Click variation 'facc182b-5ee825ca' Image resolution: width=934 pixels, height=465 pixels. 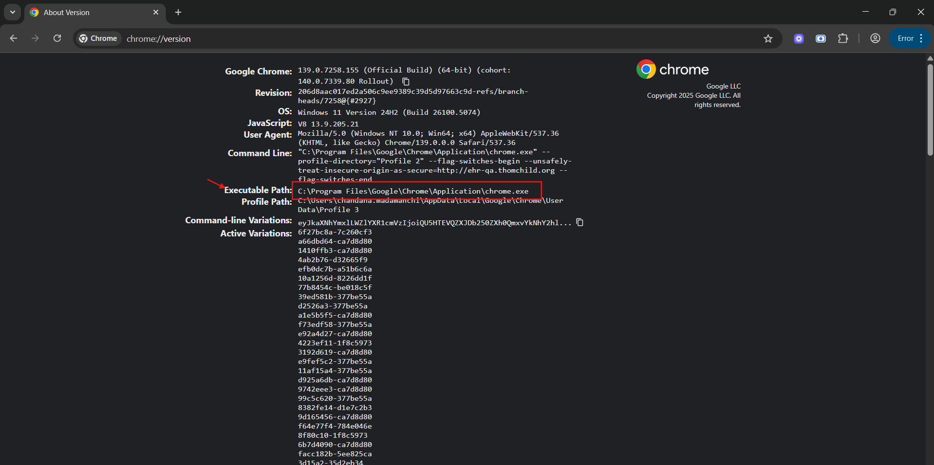pyautogui.click(x=335, y=454)
